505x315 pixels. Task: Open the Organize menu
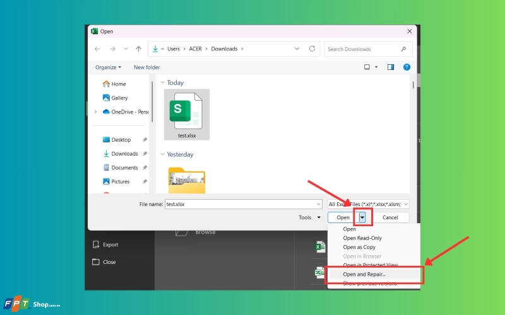(x=108, y=67)
